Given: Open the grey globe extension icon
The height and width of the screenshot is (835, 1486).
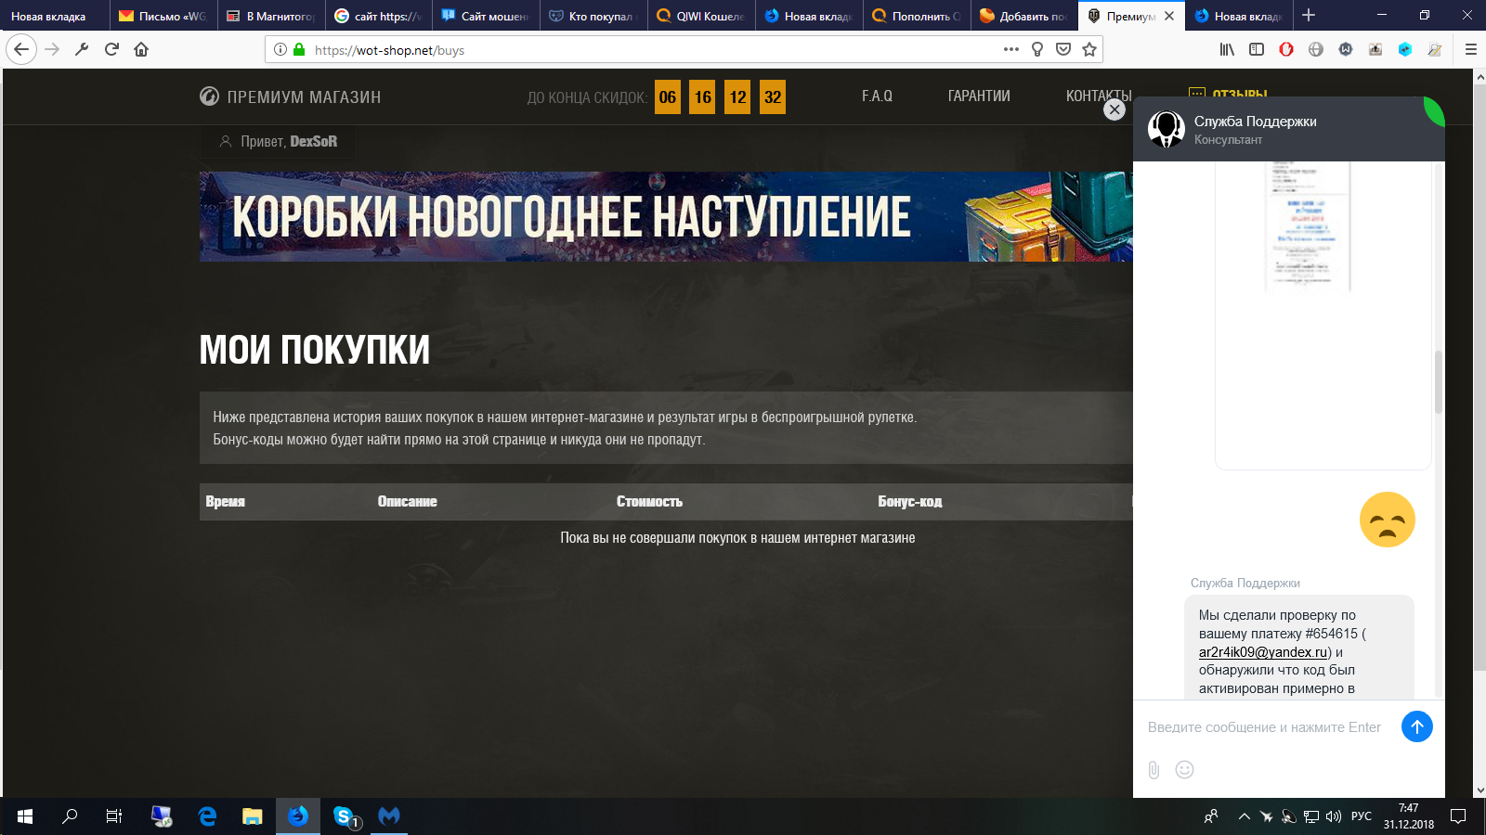Looking at the screenshot, I should 1316,49.
